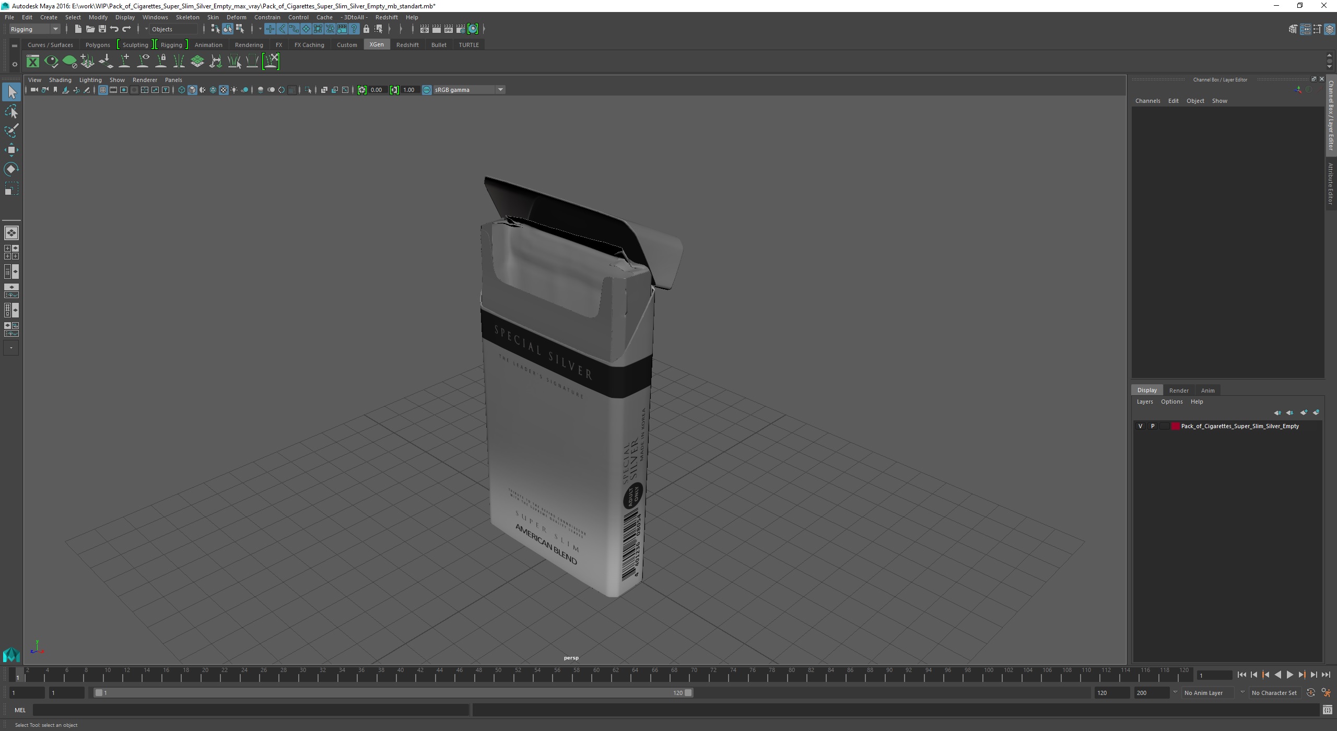Image resolution: width=1337 pixels, height=731 pixels.
Task: Open the Deform menu
Action: 236,17
